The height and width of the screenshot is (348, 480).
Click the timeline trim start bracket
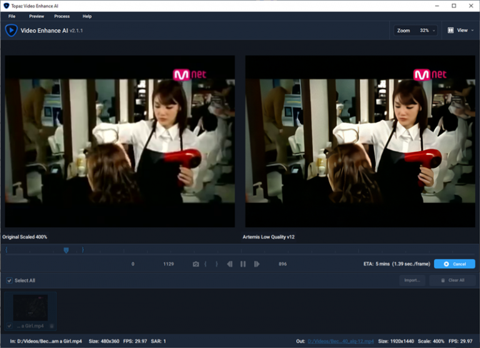[6, 250]
